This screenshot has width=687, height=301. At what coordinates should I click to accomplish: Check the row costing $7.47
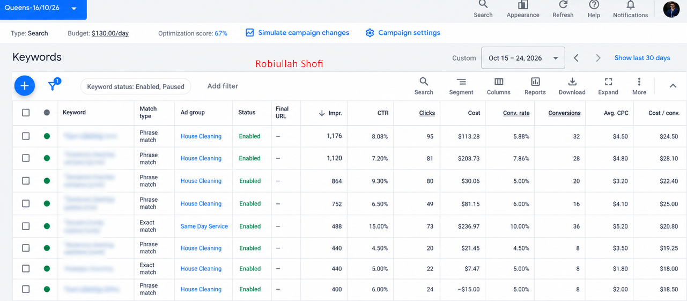(26, 268)
